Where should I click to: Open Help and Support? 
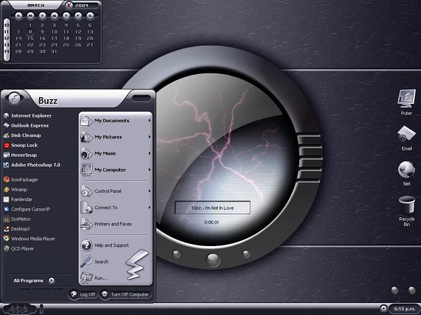111,245
